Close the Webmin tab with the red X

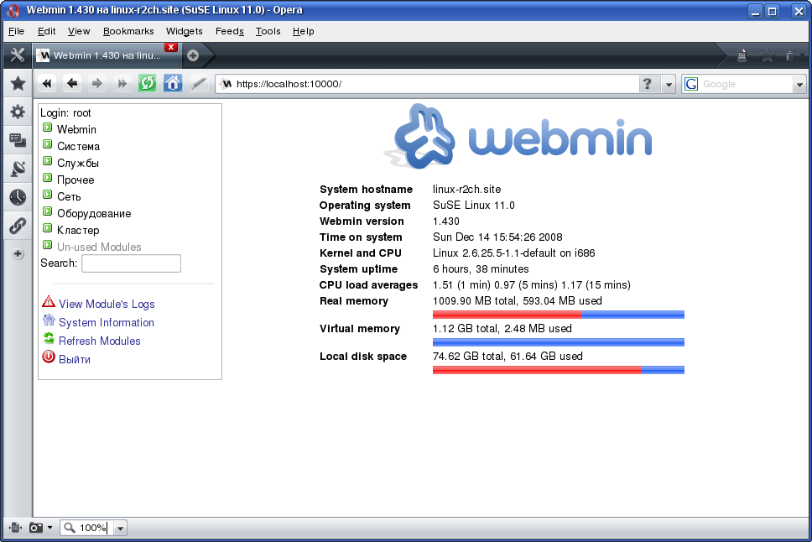[x=171, y=47]
